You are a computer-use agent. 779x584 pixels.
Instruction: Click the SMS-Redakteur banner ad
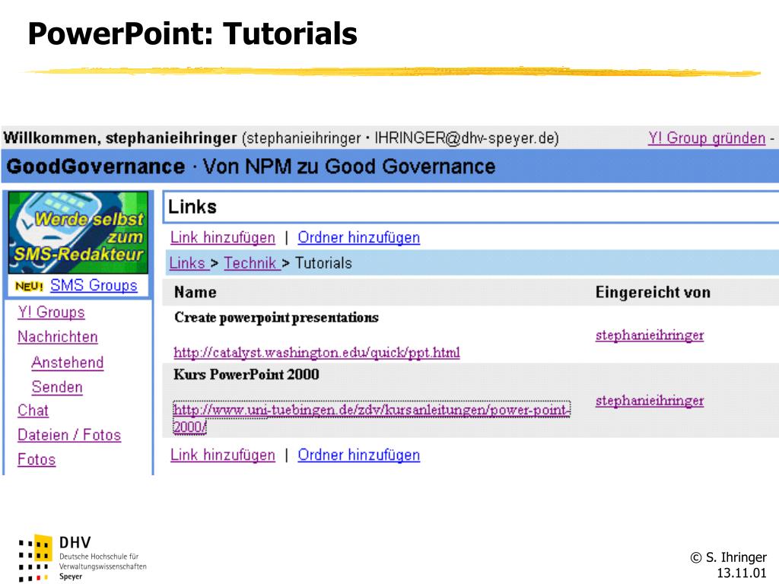click(78, 233)
